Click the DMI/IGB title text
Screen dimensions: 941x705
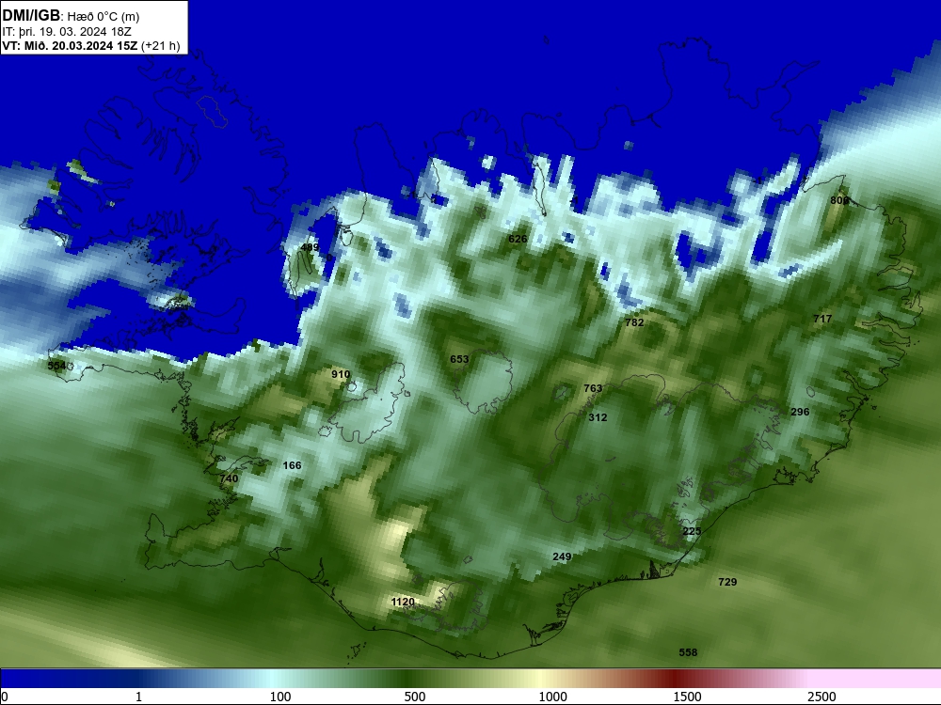pos(31,16)
